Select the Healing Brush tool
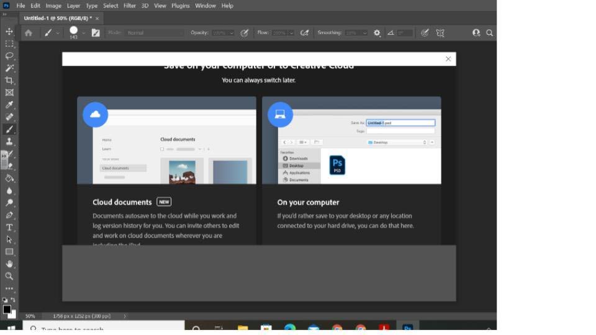The image size is (596, 335). 9,117
